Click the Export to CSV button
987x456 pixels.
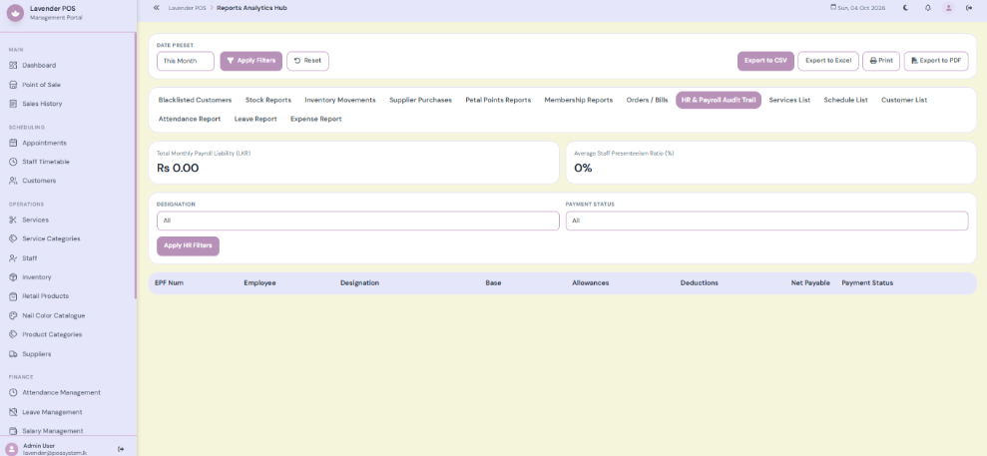pos(765,61)
